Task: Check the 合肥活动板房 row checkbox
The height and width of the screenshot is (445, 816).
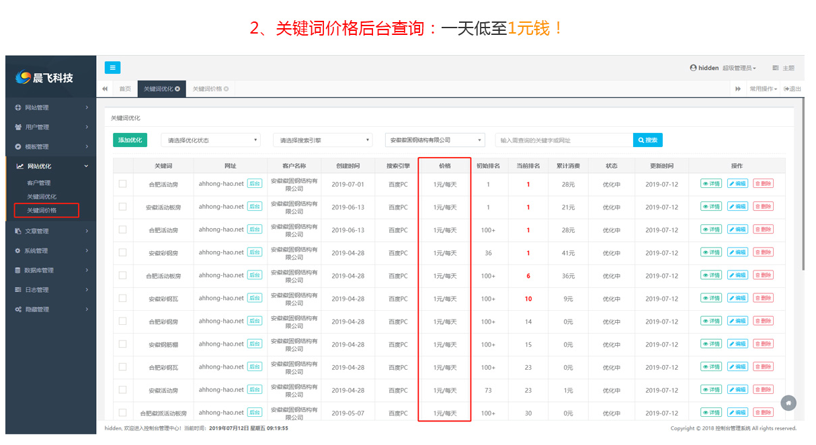Action: click(122, 275)
